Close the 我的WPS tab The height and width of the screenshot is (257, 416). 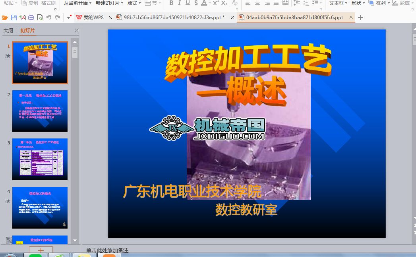click(x=110, y=18)
